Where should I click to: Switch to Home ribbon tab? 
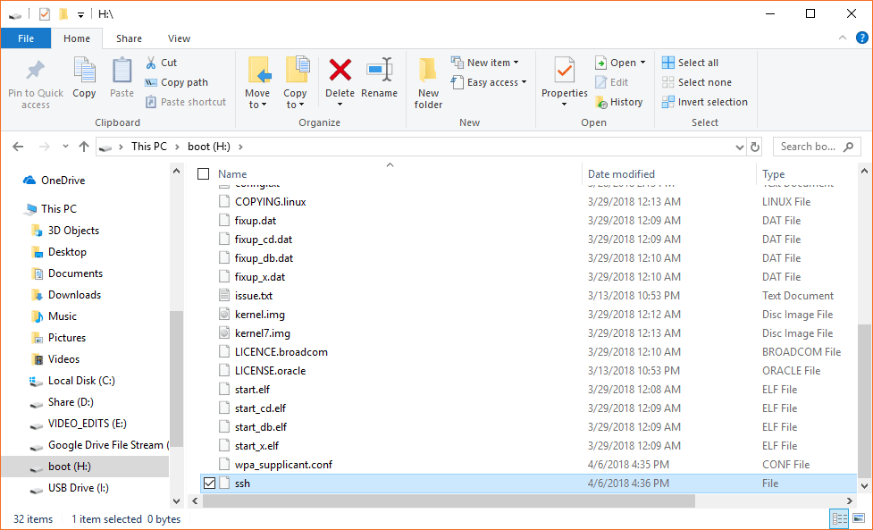pyautogui.click(x=77, y=38)
